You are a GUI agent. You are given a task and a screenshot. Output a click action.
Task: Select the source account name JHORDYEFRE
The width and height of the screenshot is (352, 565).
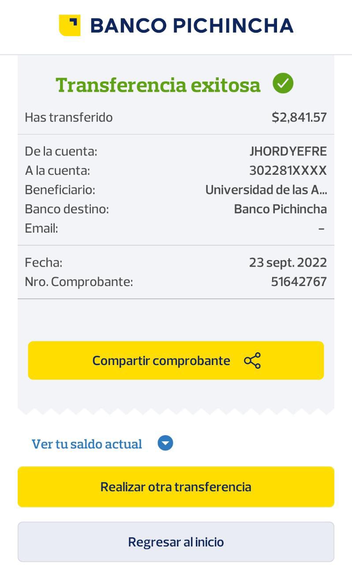click(288, 151)
